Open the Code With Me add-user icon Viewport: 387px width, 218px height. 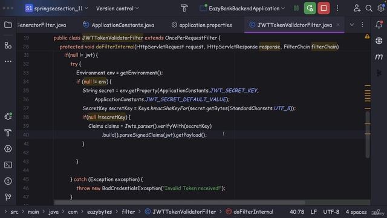(357, 8)
